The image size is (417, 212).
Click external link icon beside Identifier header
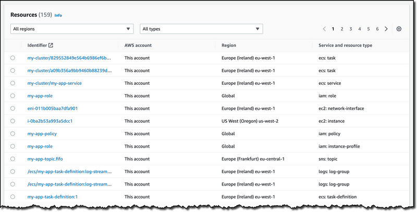(51, 46)
